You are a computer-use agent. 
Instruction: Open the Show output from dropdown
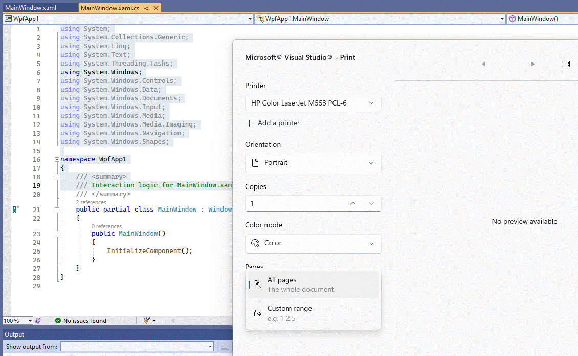tap(137, 346)
